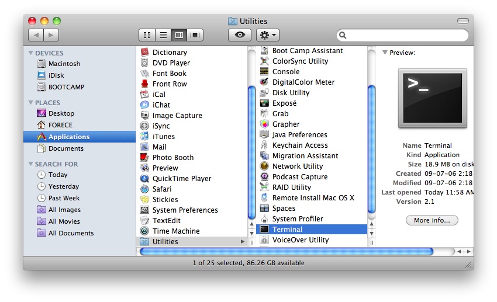Select Applications in the sidebar

tap(80, 137)
